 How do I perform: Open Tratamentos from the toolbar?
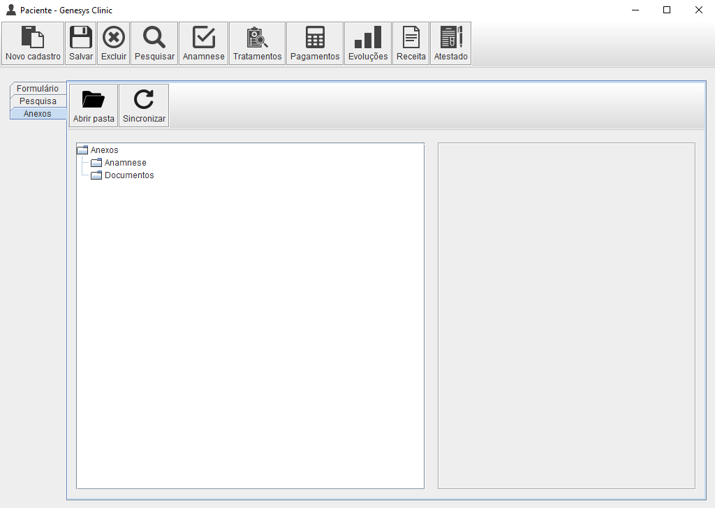(257, 43)
